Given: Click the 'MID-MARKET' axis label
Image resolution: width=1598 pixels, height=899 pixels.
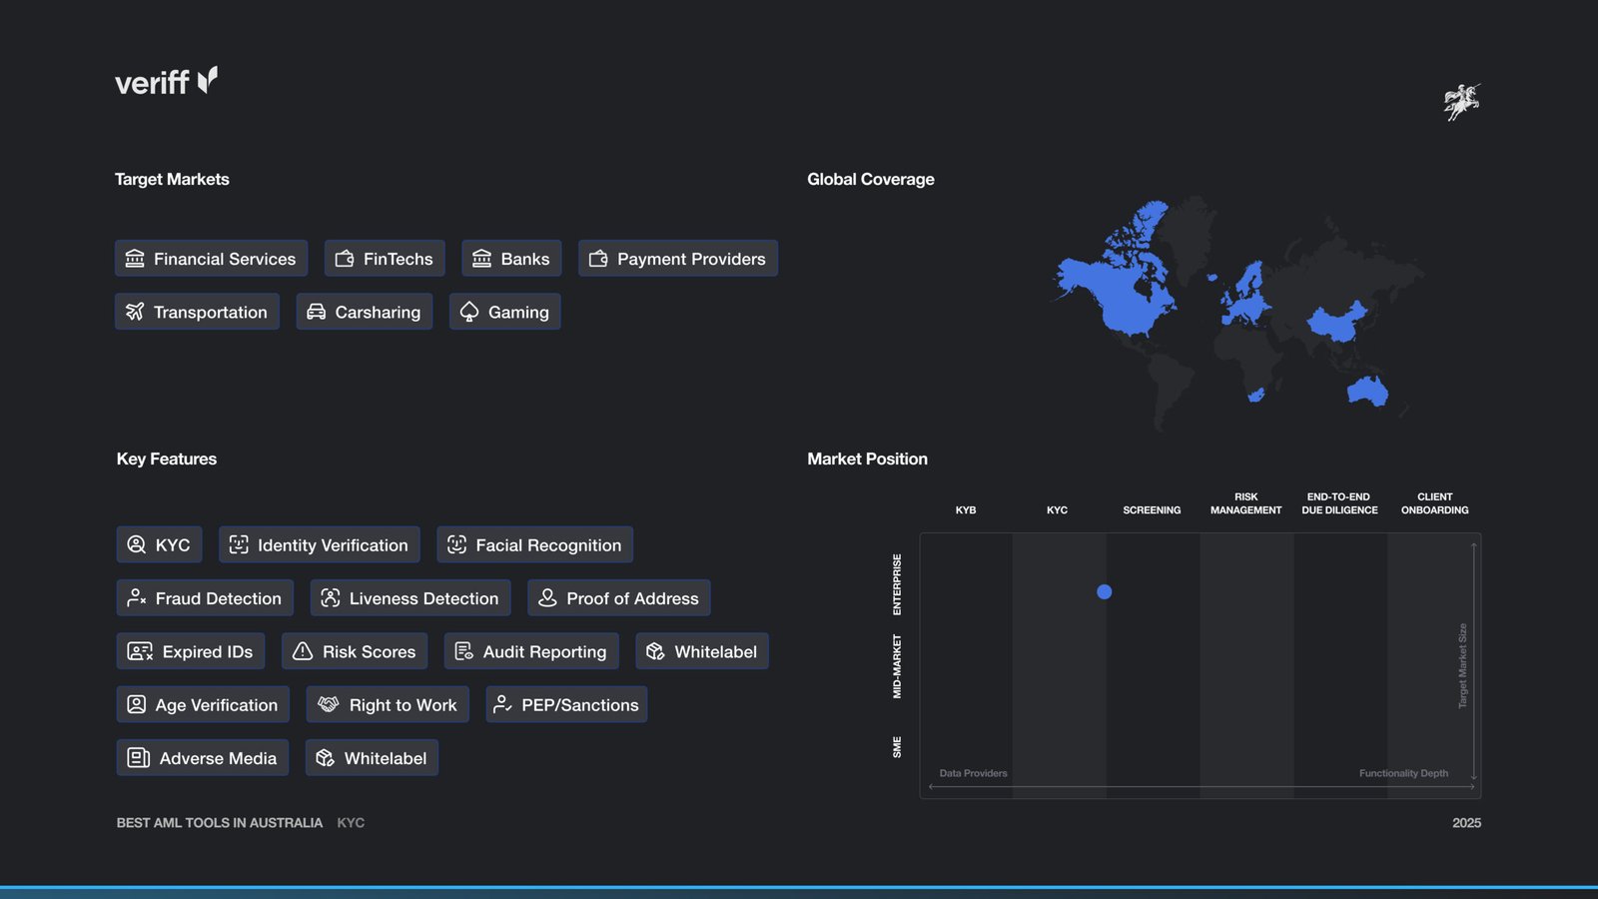Looking at the screenshot, I should point(897,666).
